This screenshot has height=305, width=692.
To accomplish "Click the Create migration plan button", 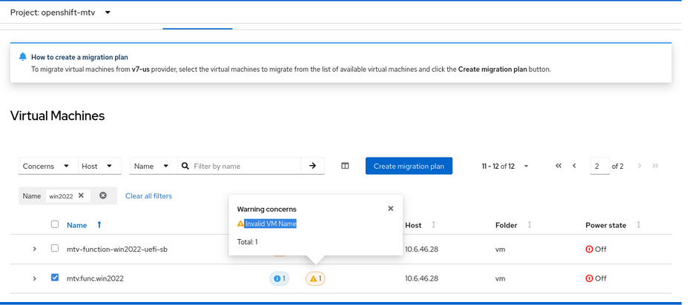I will coord(409,166).
